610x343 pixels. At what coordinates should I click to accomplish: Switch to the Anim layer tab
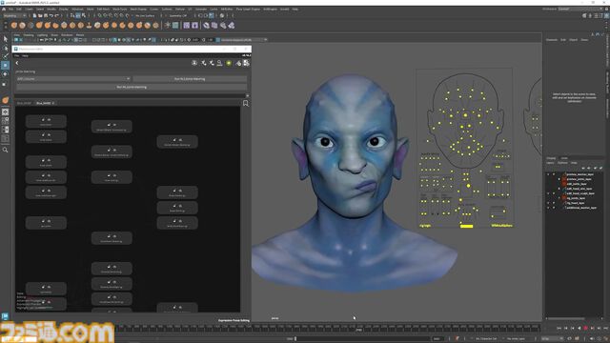(x=564, y=158)
